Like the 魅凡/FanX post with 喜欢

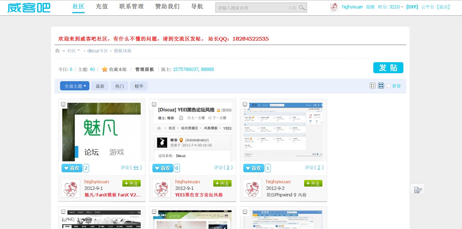pos(72,168)
